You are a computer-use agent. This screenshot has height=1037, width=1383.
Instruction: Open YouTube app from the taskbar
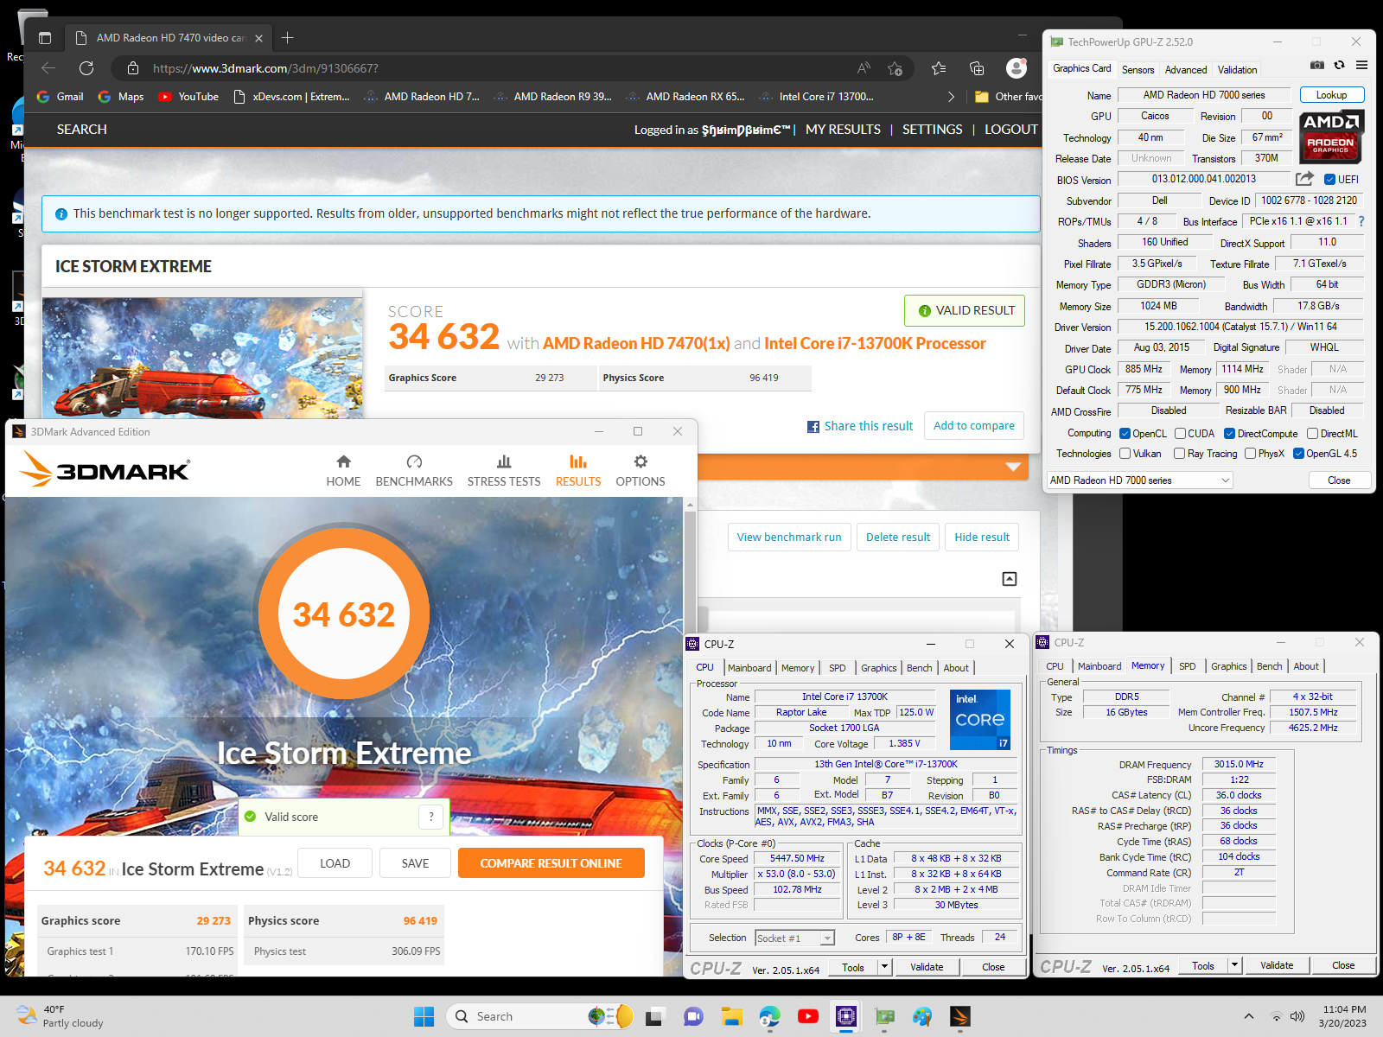[808, 1016]
